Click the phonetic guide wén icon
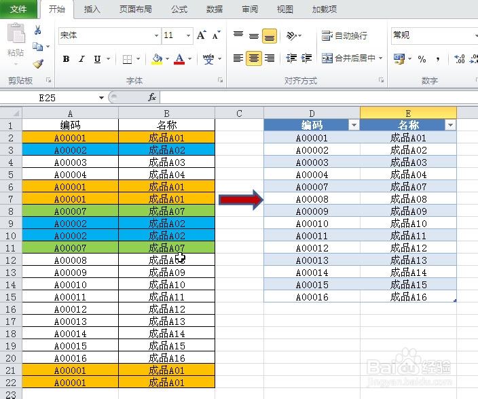The height and width of the screenshot is (399, 478). tap(208, 58)
